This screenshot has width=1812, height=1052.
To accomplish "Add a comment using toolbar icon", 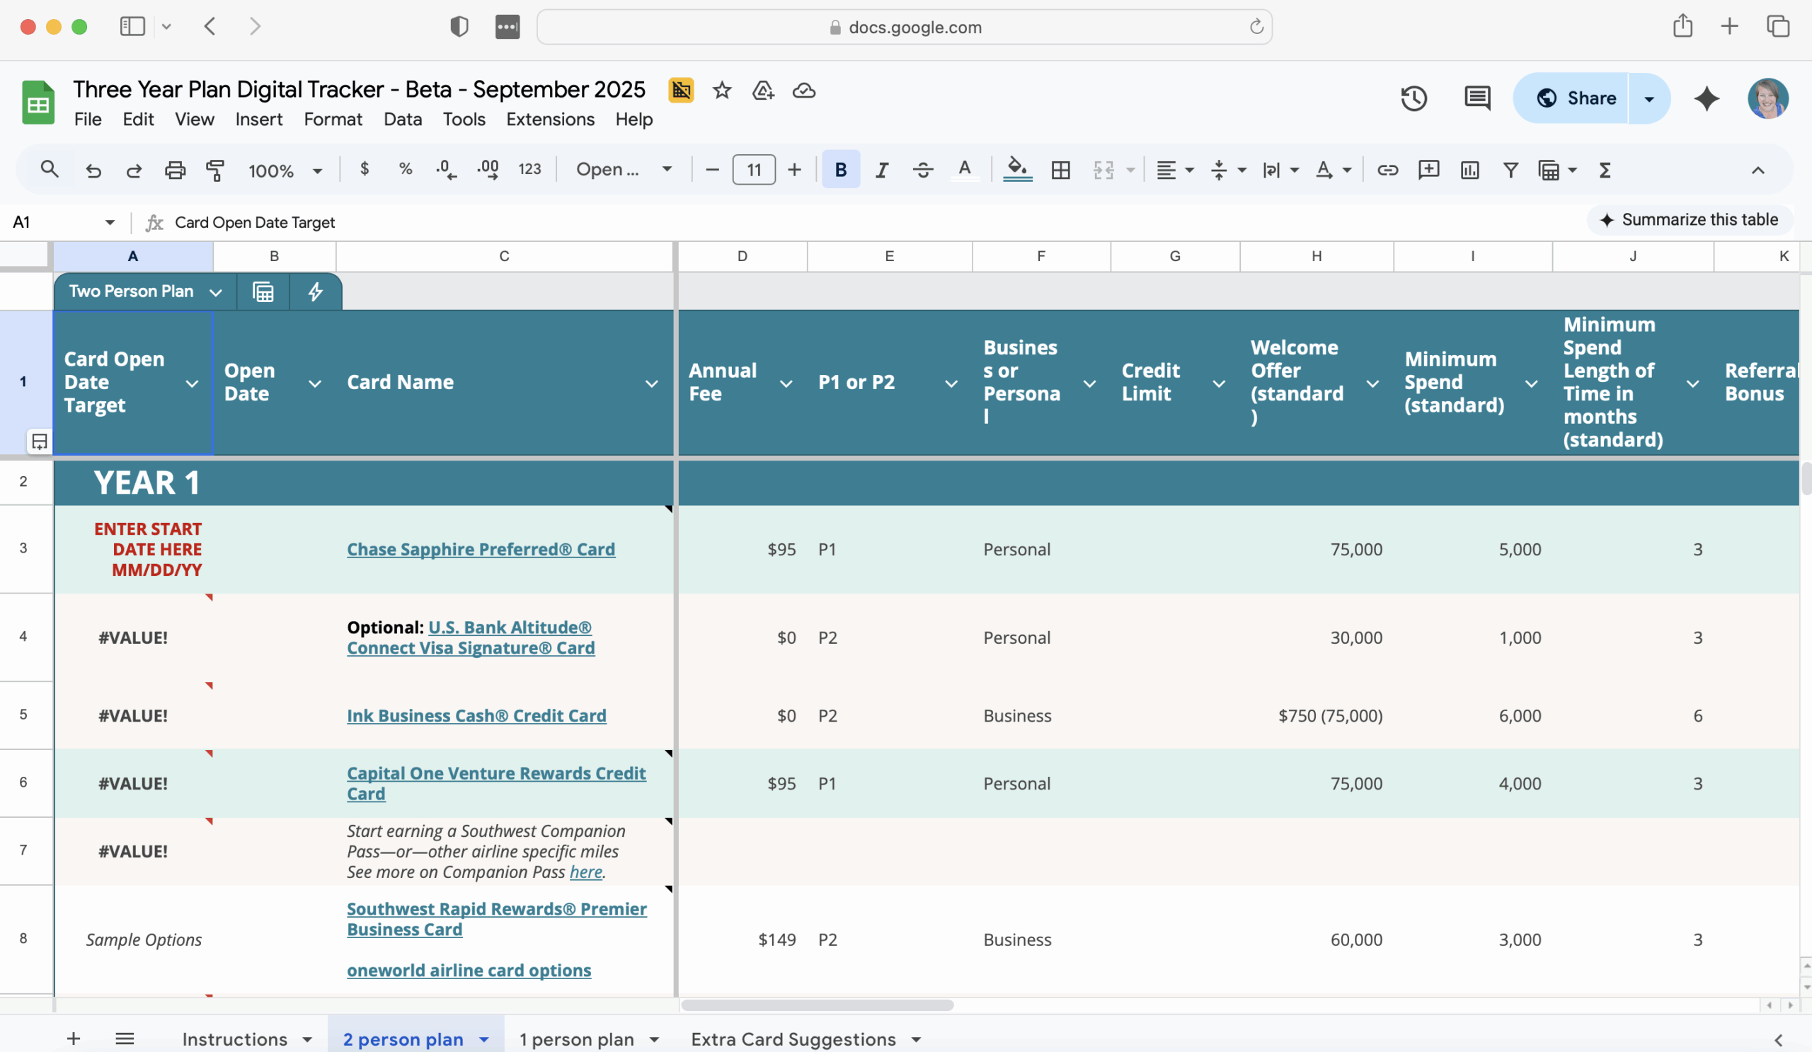I will click(1428, 170).
